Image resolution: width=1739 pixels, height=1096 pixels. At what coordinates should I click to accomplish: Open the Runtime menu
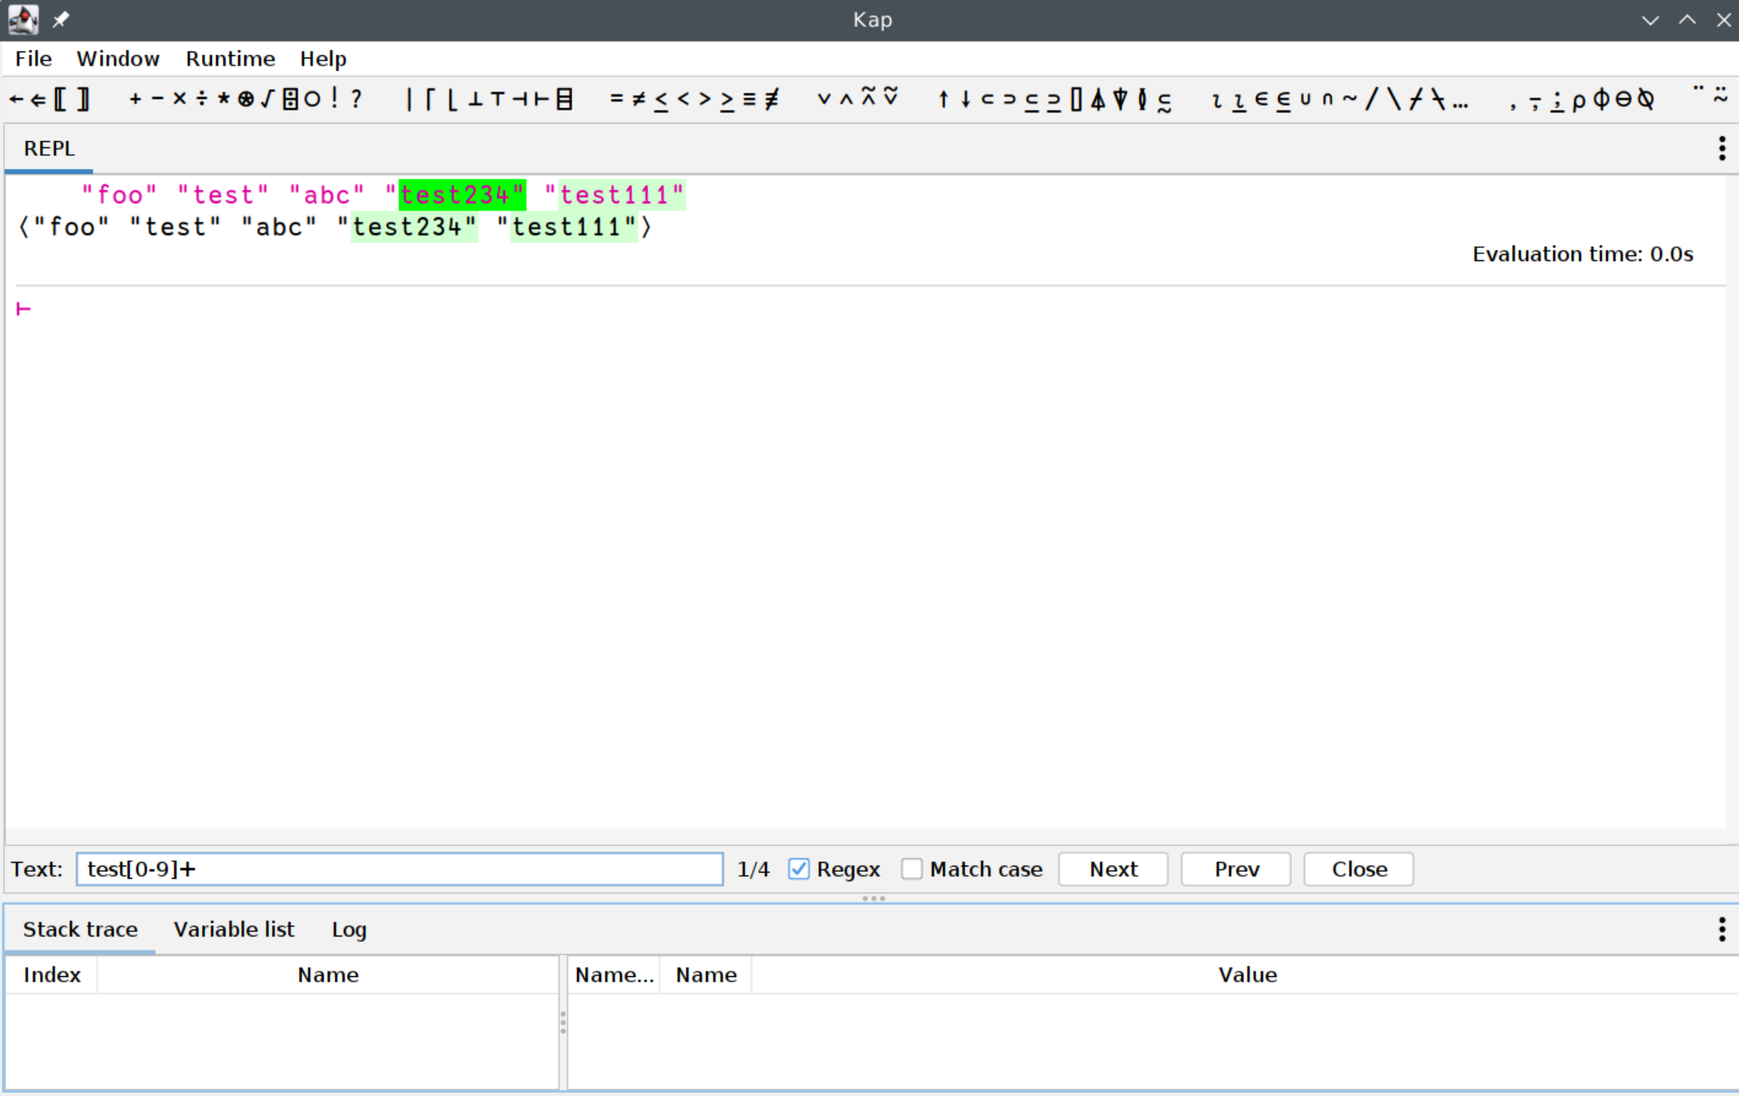pos(230,59)
